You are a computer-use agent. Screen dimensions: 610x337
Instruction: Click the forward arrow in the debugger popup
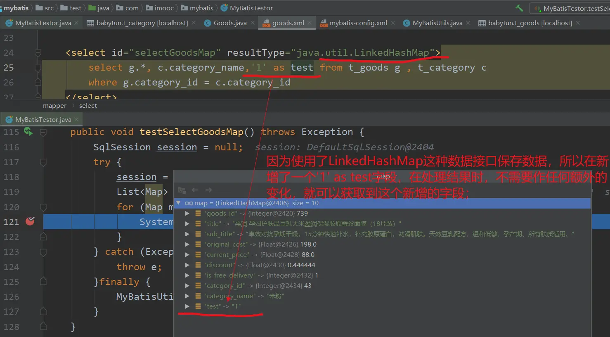point(208,190)
